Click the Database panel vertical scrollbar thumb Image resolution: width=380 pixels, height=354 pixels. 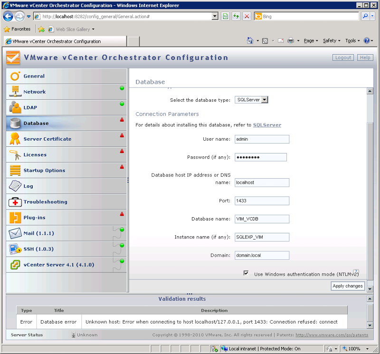tap(370, 201)
